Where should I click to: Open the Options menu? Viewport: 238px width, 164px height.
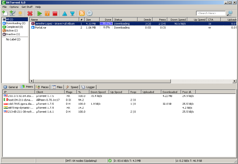[14, 7]
